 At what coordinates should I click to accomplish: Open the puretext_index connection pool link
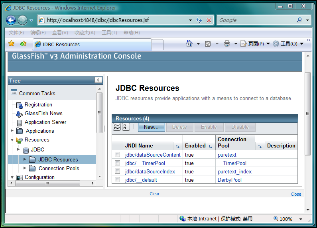pyautogui.click(x=234, y=172)
